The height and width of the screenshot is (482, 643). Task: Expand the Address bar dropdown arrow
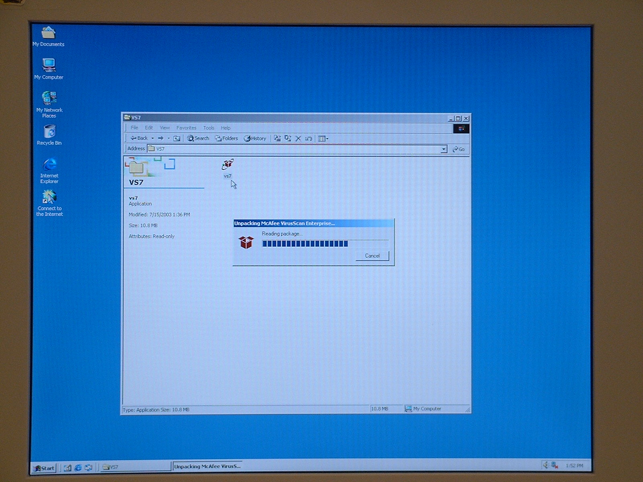click(443, 149)
